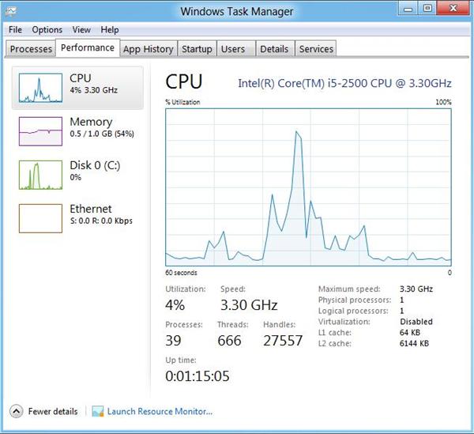Select the Ethernet mini graph thumbnail
The image size is (474, 434).
point(40,218)
